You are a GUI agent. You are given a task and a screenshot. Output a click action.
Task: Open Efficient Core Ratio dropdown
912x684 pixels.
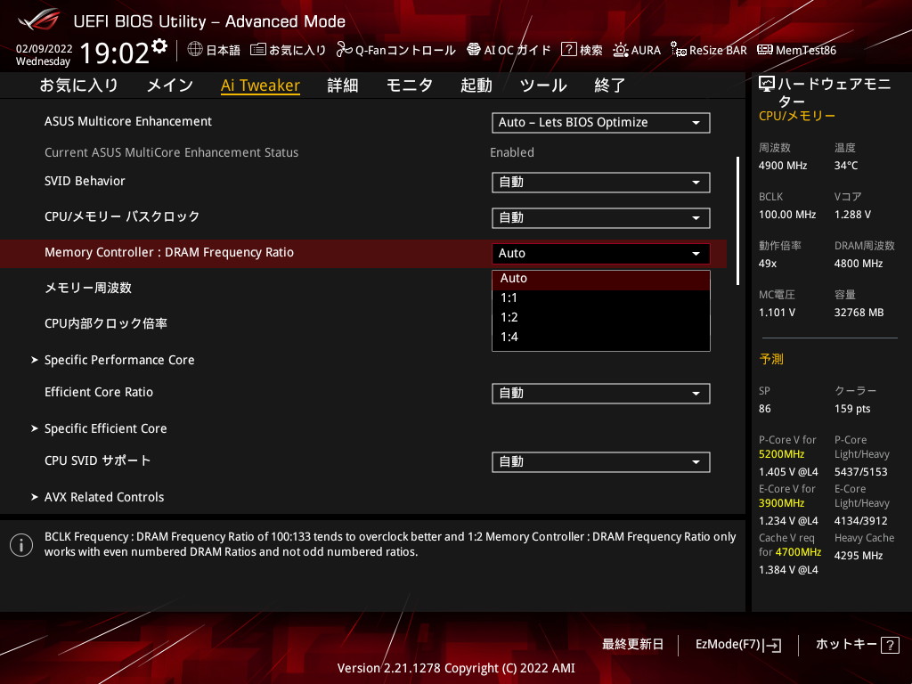click(601, 393)
